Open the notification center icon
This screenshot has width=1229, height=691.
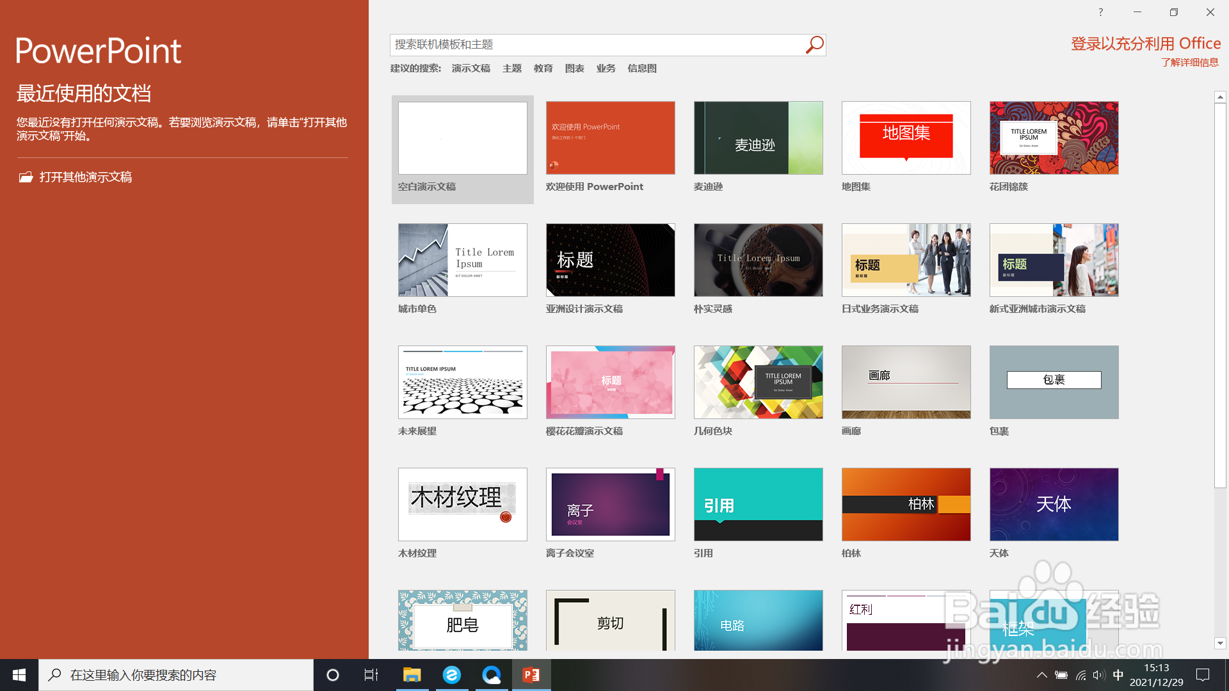point(1203,675)
